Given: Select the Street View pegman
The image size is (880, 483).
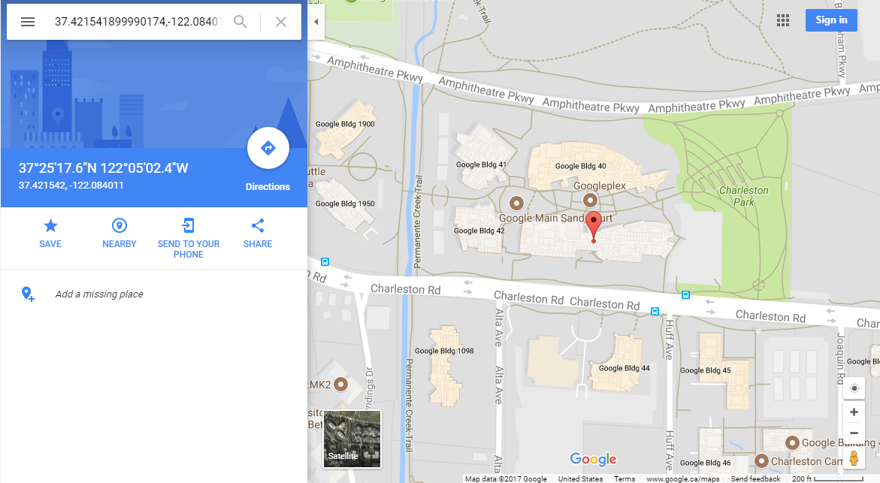Looking at the screenshot, I should (854, 458).
